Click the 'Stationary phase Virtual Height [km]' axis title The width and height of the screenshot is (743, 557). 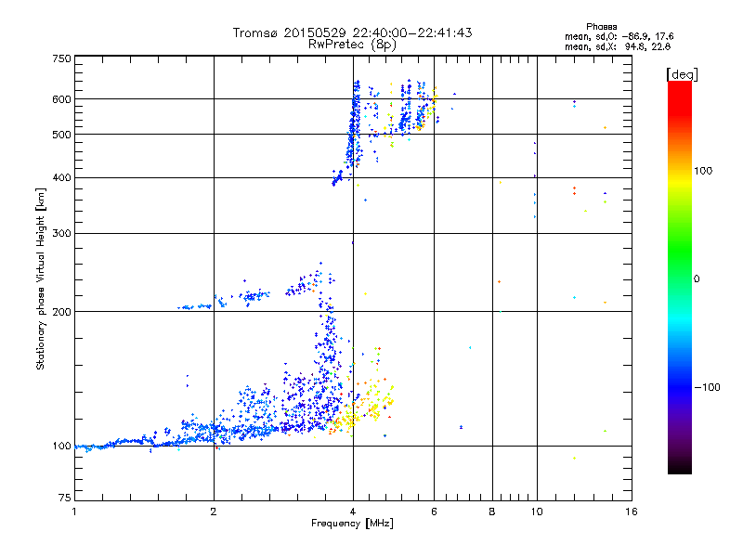click(x=41, y=278)
